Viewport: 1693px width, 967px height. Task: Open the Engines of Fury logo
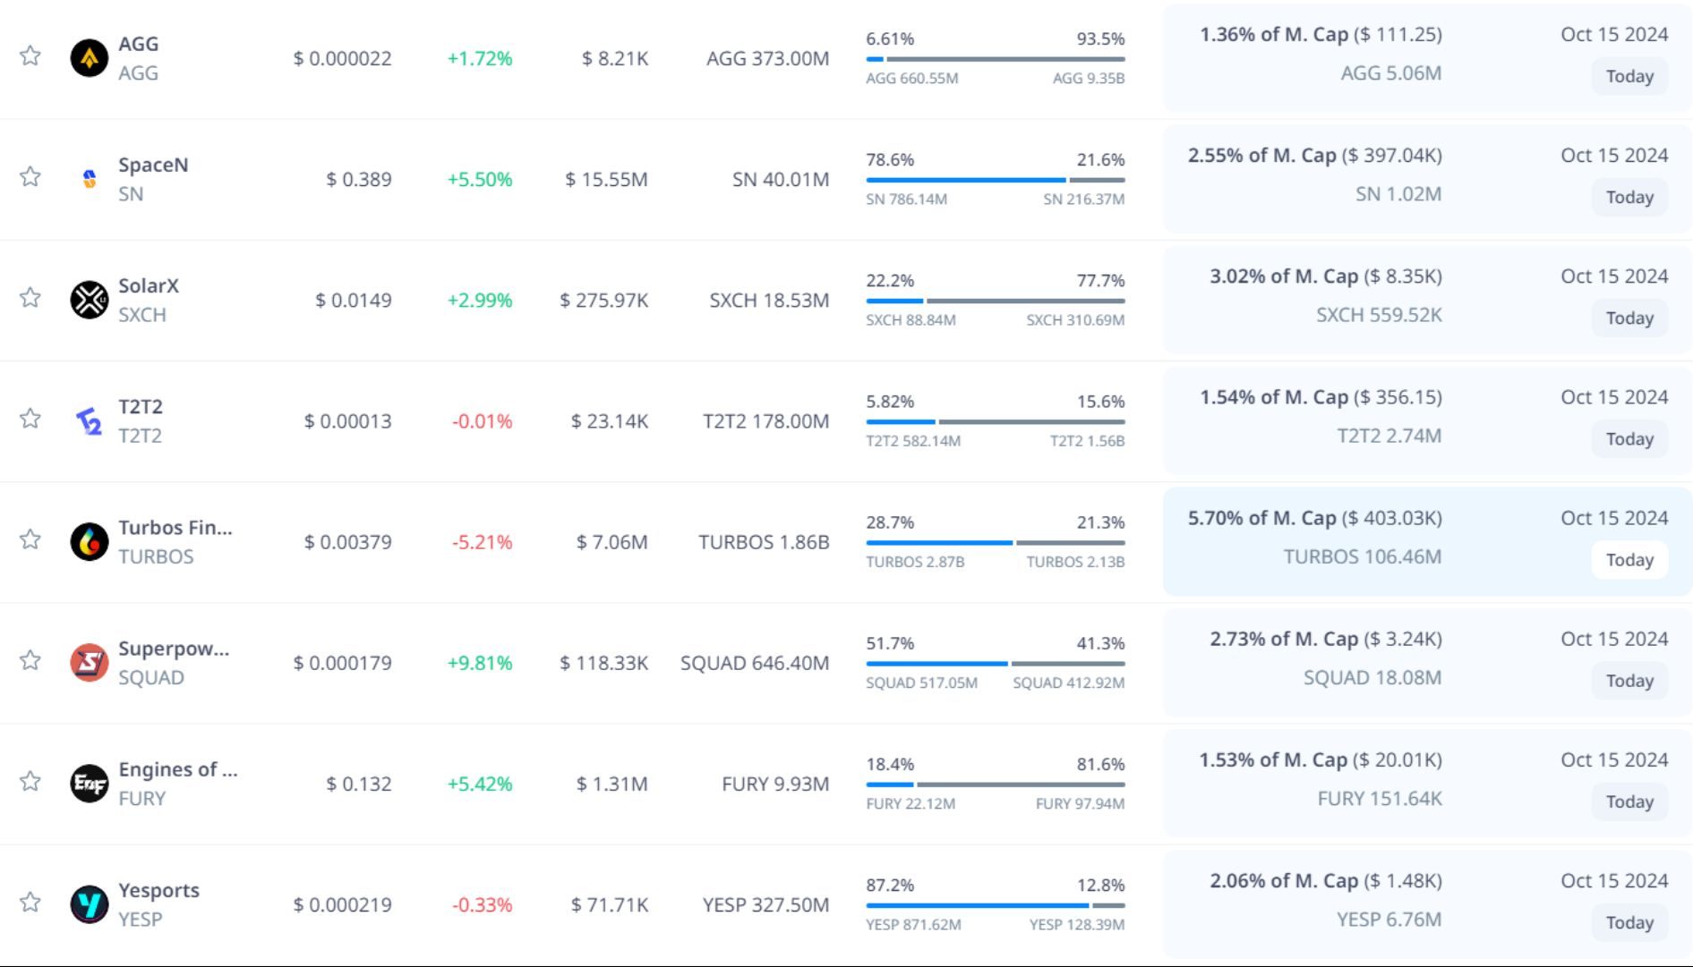90,784
